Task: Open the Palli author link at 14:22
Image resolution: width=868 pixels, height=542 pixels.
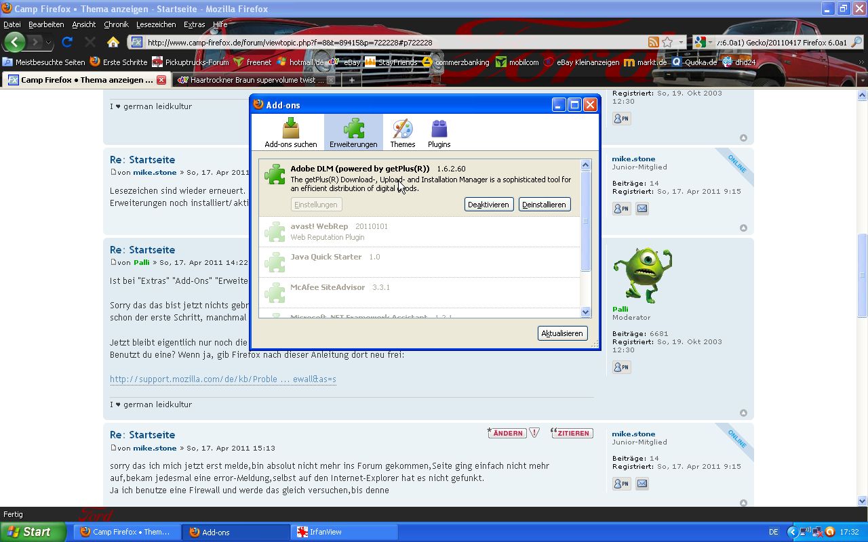Action: (x=141, y=262)
